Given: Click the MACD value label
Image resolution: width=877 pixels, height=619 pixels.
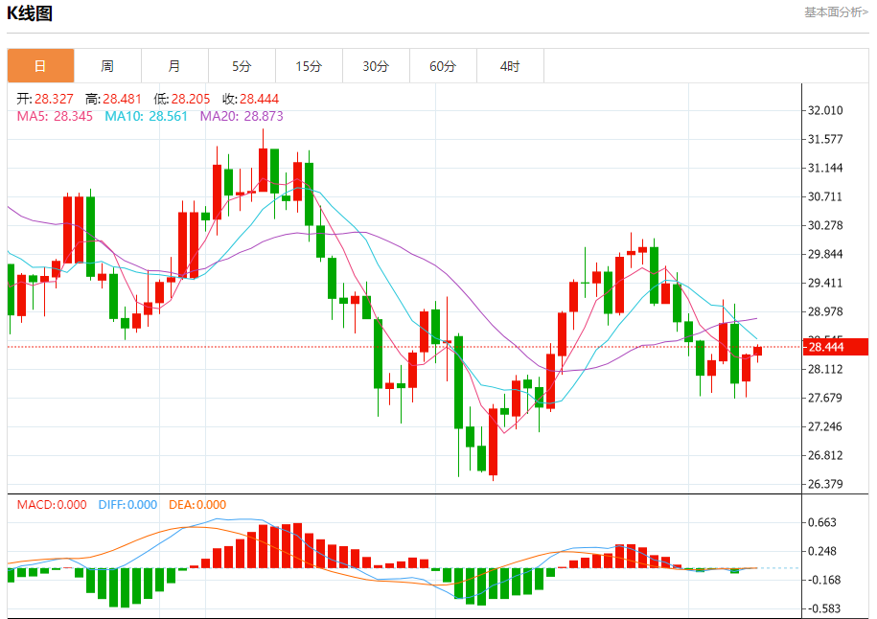Looking at the screenshot, I should (x=52, y=504).
